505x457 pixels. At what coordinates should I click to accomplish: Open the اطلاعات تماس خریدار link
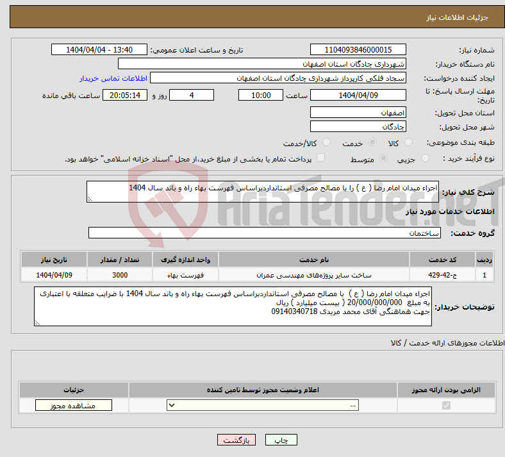point(113,78)
